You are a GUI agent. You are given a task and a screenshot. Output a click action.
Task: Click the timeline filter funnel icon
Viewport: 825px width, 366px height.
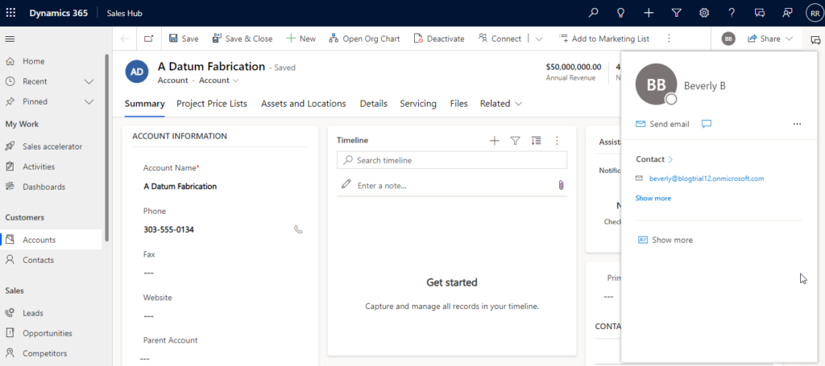click(x=516, y=141)
